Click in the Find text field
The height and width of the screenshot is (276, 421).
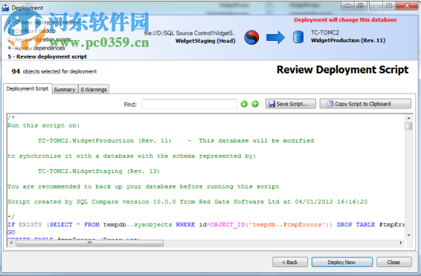[189, 104]
